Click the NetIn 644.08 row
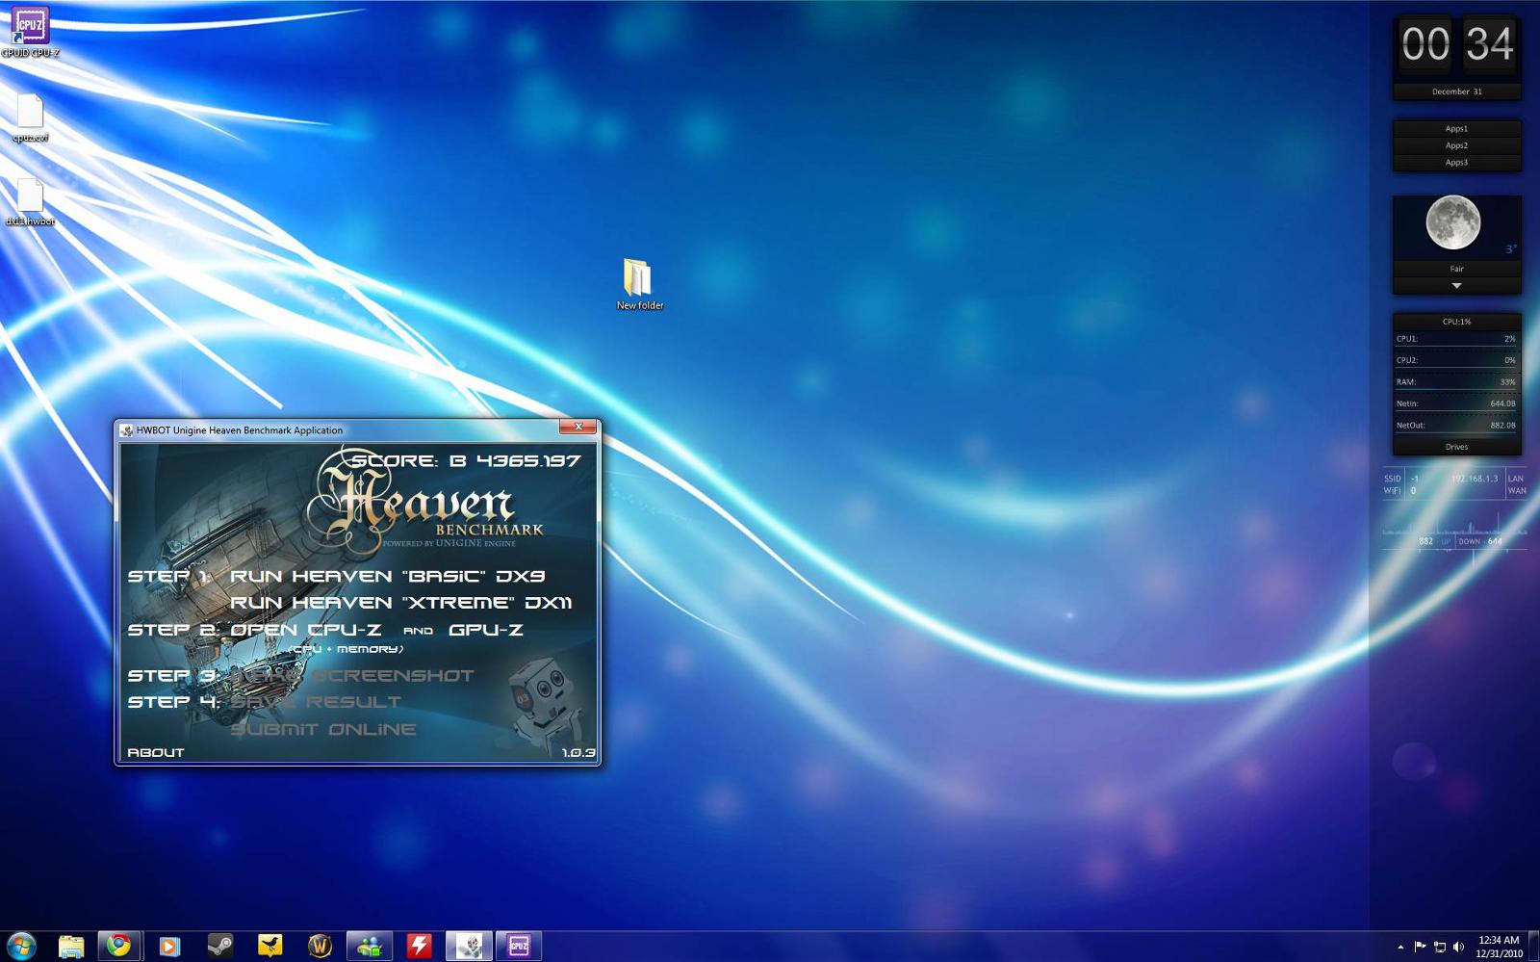Image resolution: width=1540 pixels, height=962 pixels. click(x=1457, y=404)
